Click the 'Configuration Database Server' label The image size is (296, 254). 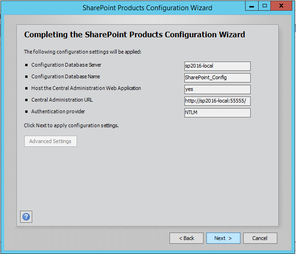pos(66,65)
